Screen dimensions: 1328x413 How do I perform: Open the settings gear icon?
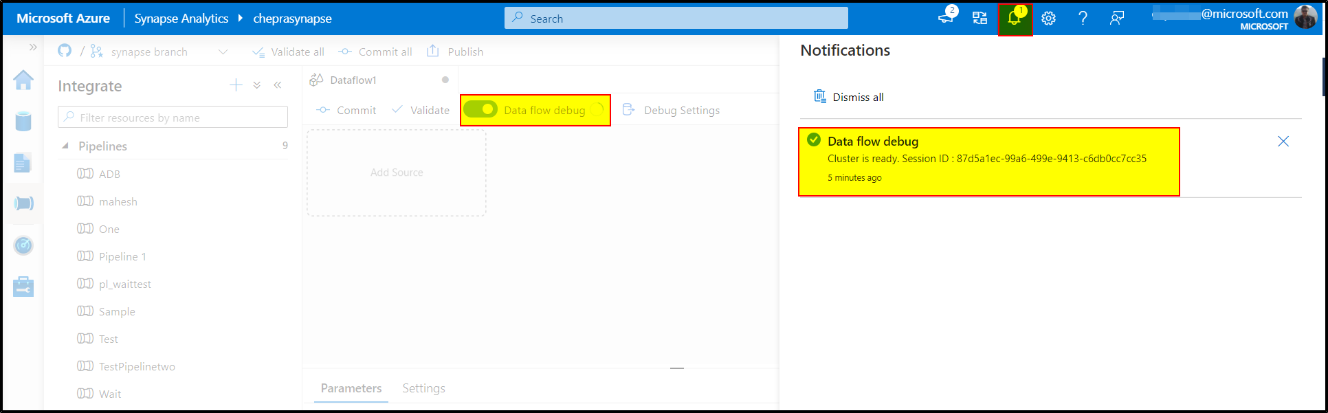(1048, 18)
